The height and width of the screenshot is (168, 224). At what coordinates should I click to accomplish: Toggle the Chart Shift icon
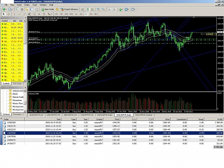pos(114,9)
